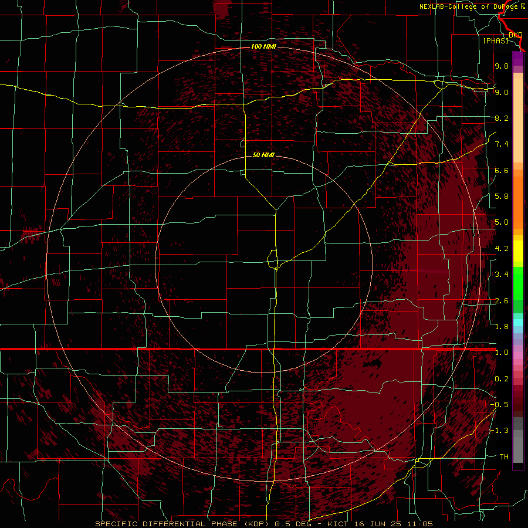
Task: Click the 5.0 scale value
Action: click(502, 222)
